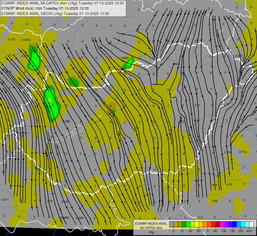
Task: Click the map value '4.70'
Action: tap(229, 185)
